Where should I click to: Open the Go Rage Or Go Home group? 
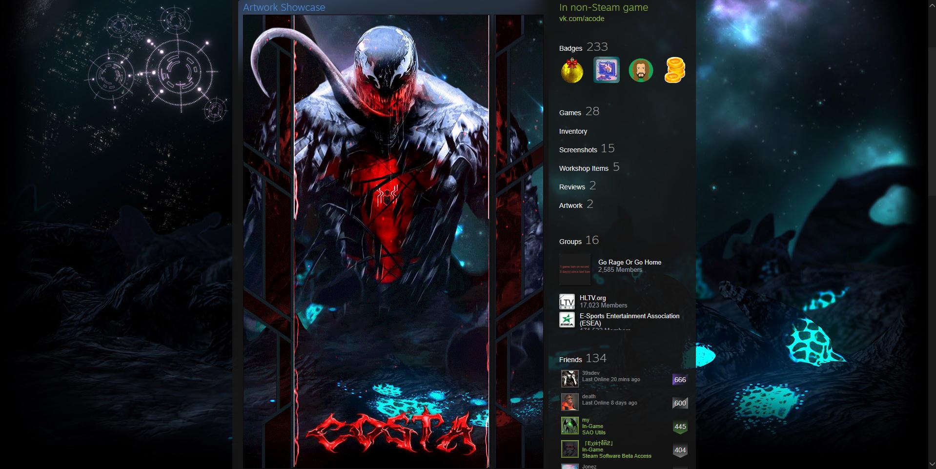[x=630, y=262]
